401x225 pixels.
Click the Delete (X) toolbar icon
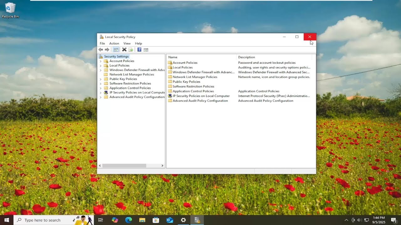tap(124, 50)
